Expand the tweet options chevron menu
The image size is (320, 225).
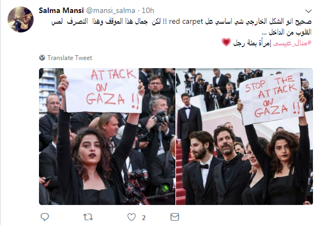point(309,11)
